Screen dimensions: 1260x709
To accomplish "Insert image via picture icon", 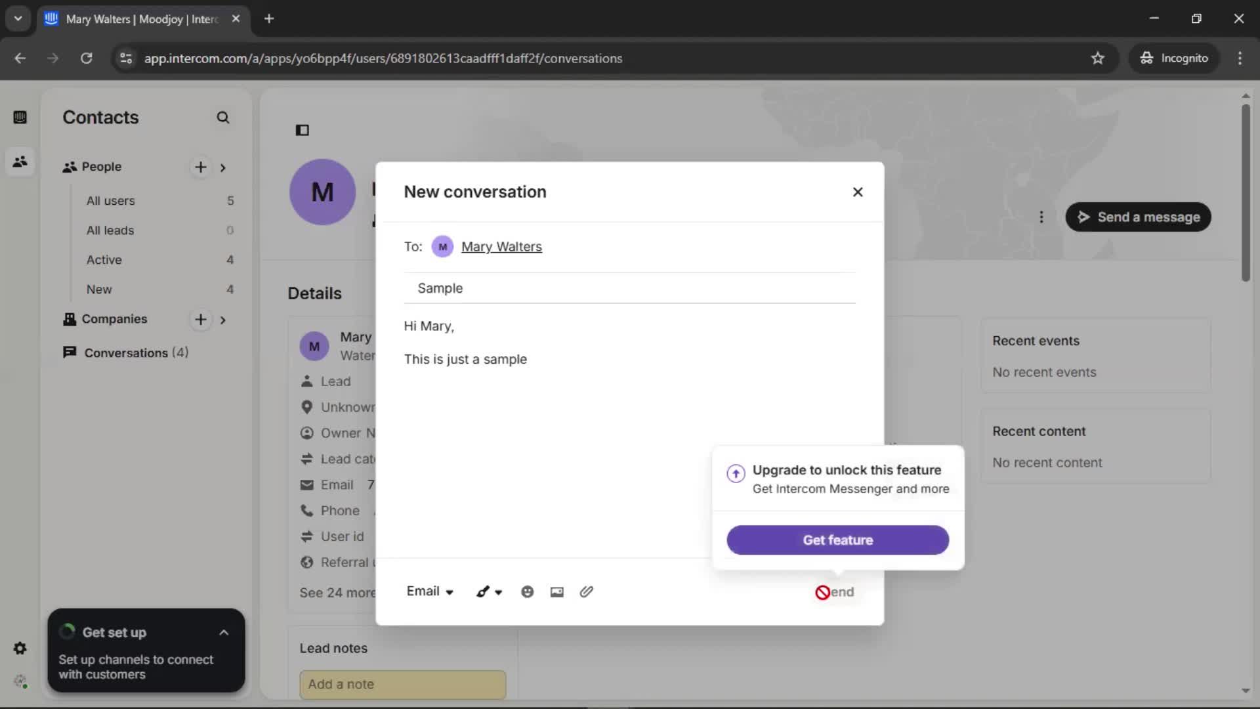I will 557,592.
